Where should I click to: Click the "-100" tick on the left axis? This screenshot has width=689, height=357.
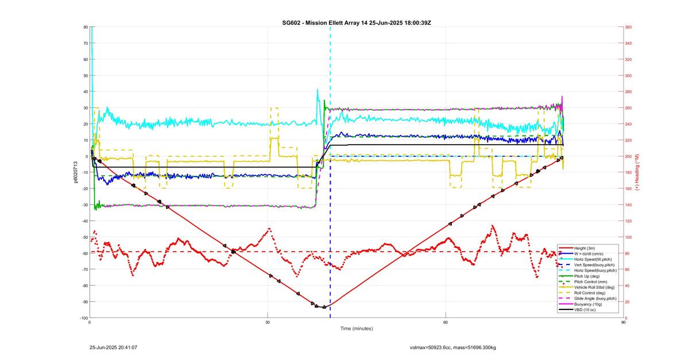83,318
